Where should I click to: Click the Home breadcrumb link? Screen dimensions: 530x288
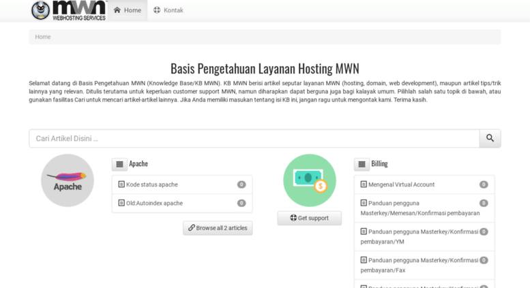point(42,37)
